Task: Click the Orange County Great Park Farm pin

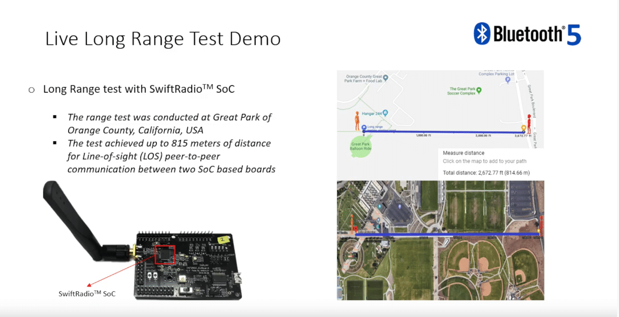Action: tap(385, 78)
